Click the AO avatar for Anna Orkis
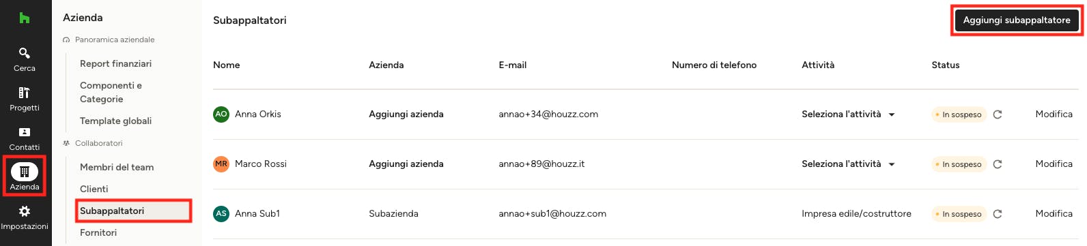The width and height of the screenshot is (1087, 246). click(x=221, y=114)
